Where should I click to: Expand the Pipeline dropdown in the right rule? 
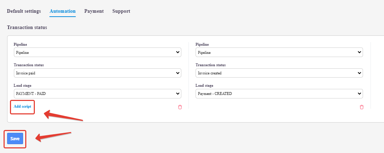pyautogui.click(x=279, y=52)
